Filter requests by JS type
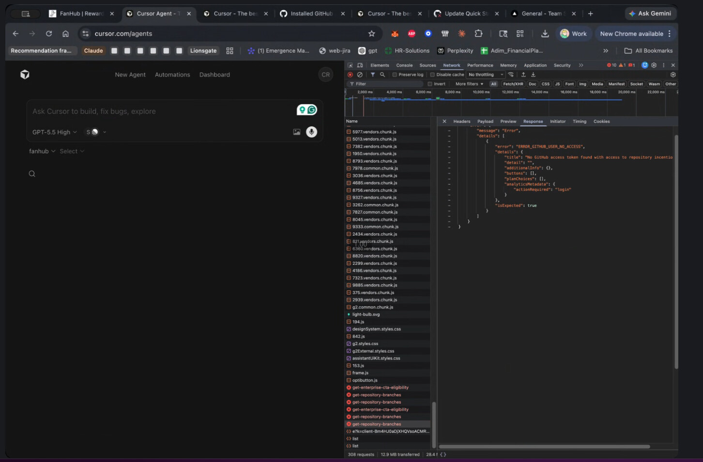 click(x=557, y=84)
